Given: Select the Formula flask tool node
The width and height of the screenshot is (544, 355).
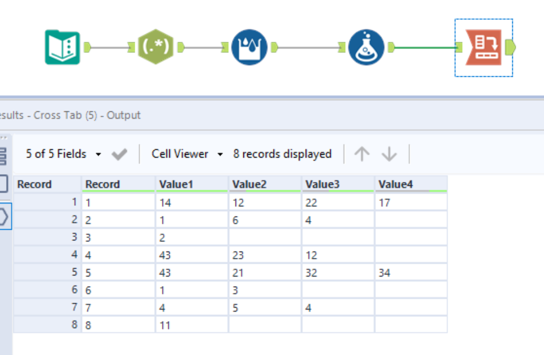Looking at the screenshot, I should [x=366, y=47].
